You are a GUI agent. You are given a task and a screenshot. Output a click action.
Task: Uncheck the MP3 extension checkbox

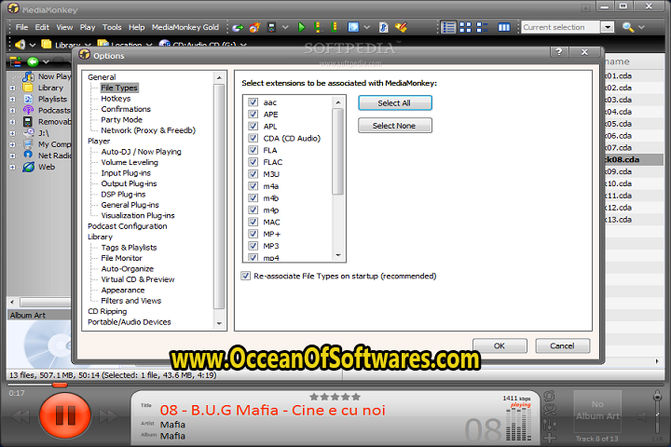tap(253, 246)
